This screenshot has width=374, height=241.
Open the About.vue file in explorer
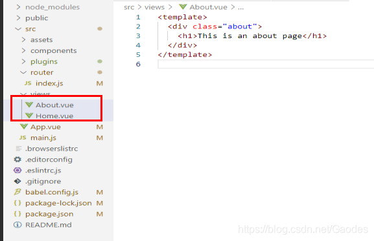click(54, 105)
